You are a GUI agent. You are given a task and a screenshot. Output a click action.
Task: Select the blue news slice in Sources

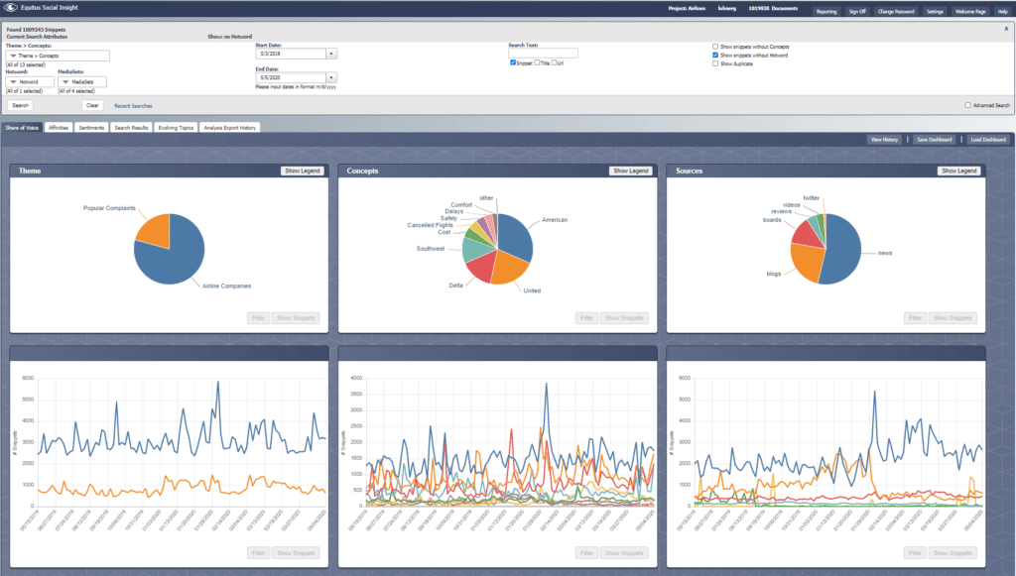pos(841,249)
